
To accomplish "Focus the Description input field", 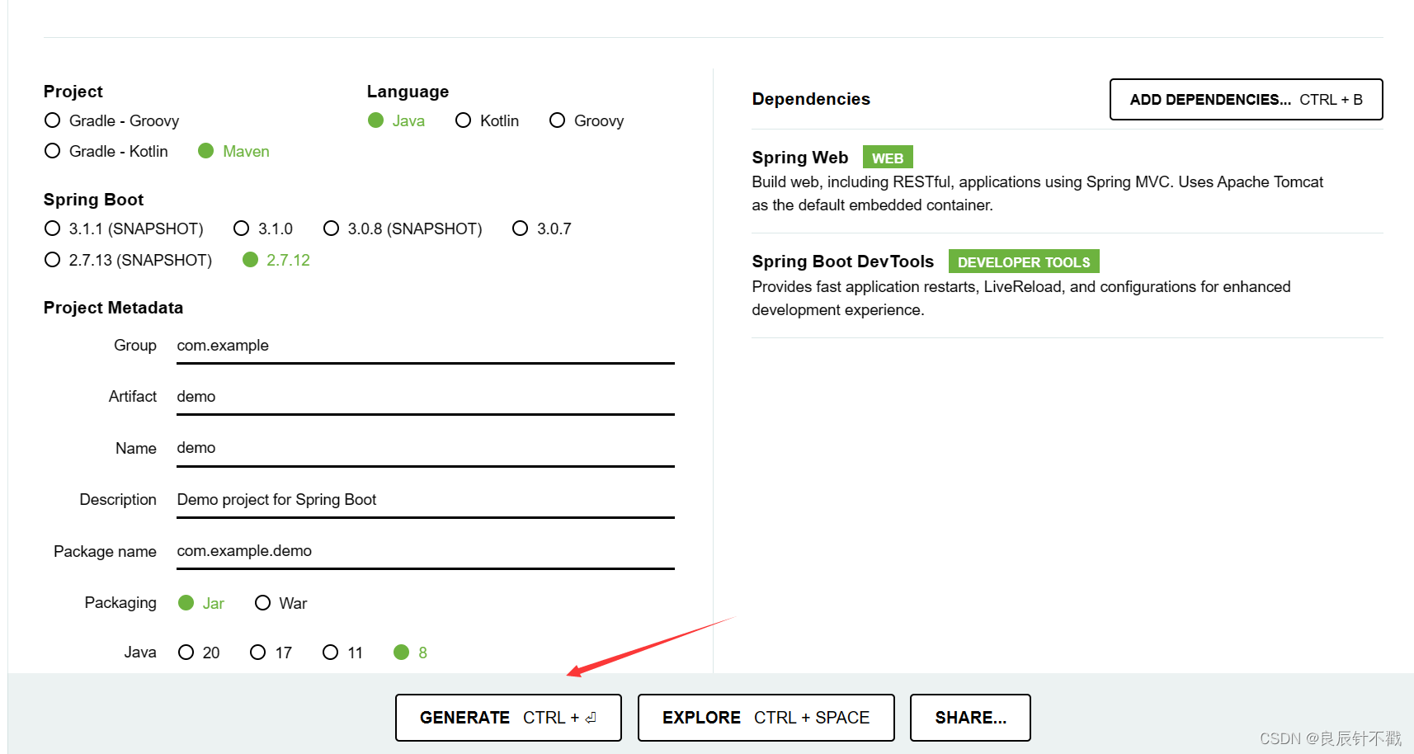I will (426, 500).
